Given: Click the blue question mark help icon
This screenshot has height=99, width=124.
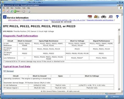Looking at the screenshot, I should 117,17.
